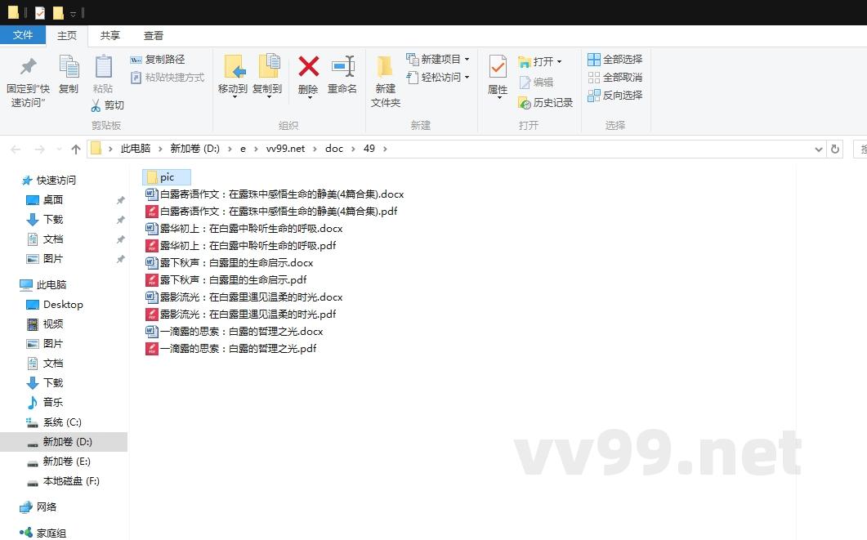Open the 文件 (File) menu
Screen dimensions: 867x540
(x=24, y=35)
